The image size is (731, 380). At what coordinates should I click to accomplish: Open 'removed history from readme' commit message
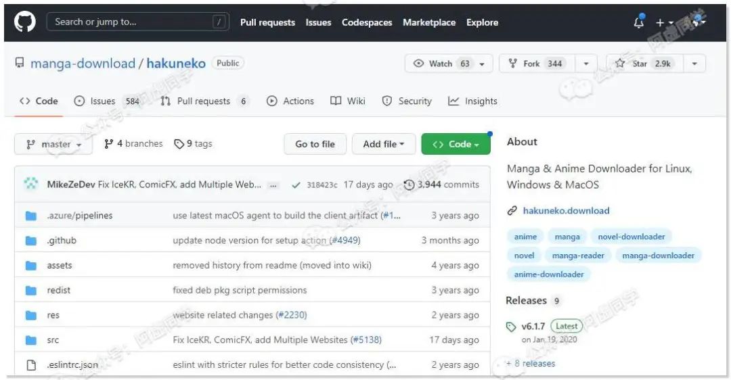pyautogui.click(x=272, y=266)
